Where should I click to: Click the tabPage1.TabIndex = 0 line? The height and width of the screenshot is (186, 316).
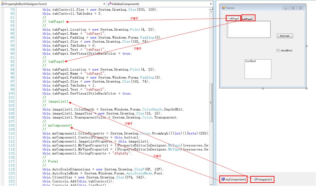point(69,45)
